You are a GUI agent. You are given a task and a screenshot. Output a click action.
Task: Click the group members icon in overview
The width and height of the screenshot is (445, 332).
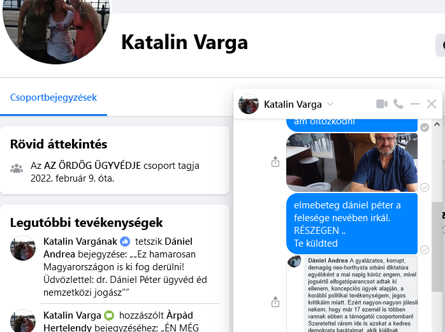pyautogui.click(x=17, y=168)
